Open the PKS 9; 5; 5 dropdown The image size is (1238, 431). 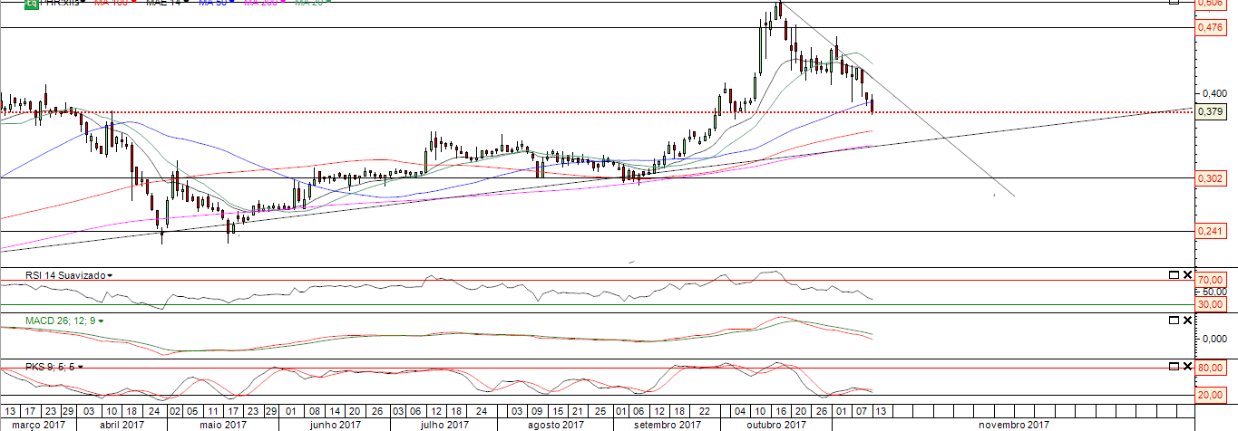pyautogui.click(x=81, y=367)
